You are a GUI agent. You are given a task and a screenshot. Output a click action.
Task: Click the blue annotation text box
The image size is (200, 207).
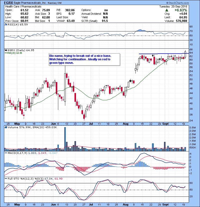point(84,59)
